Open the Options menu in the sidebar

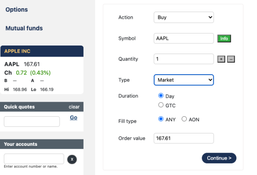(17, 9)
